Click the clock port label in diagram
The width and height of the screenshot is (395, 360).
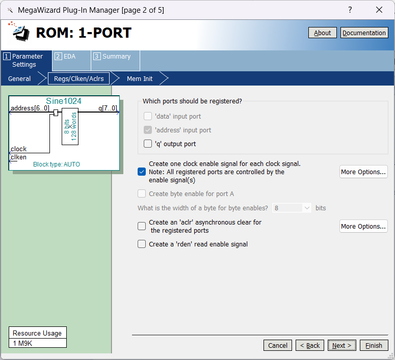[19, 149]
